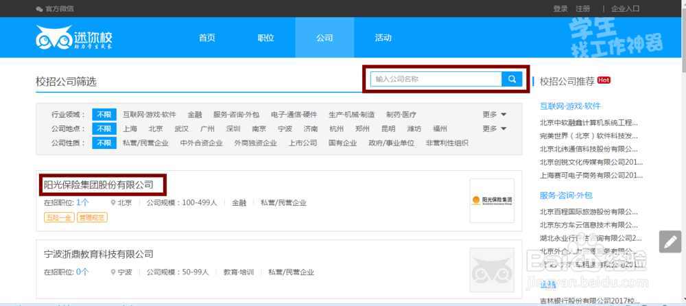Click the floating pencil edit icon
686x306 pixels.
coord(670,242)
